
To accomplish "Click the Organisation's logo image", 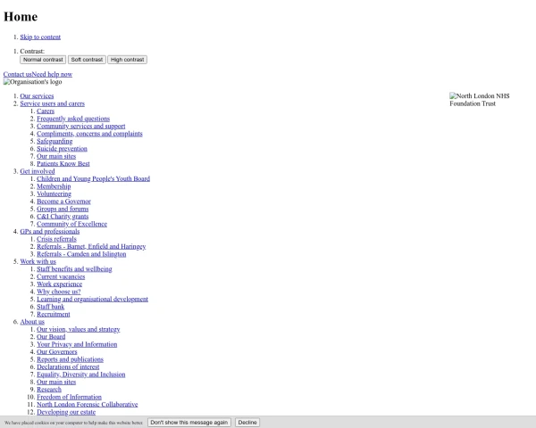I will [33, 82].
